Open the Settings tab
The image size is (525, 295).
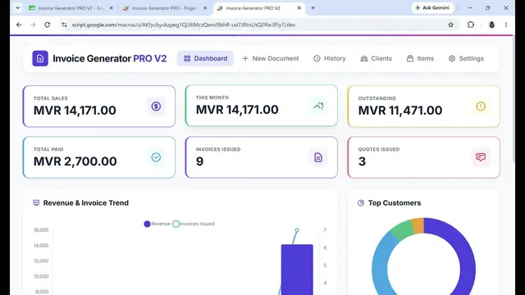pyautogui.click(x=467, y=58)
